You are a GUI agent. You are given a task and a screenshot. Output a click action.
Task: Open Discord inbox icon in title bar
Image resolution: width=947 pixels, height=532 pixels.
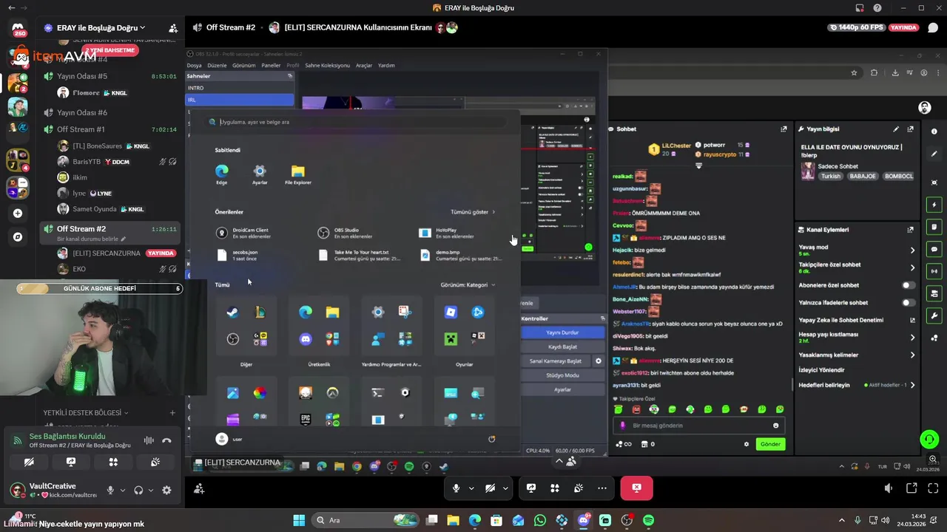(860, 8)
